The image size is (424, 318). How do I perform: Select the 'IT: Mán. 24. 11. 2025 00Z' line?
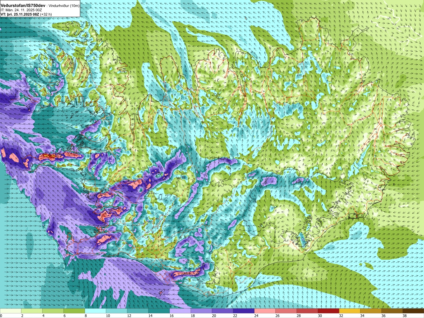pos(21,10)
